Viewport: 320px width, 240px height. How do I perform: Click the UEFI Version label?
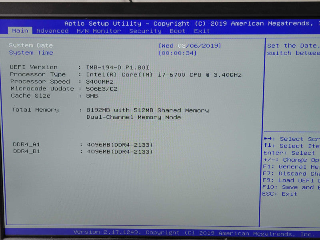point(34,67)
